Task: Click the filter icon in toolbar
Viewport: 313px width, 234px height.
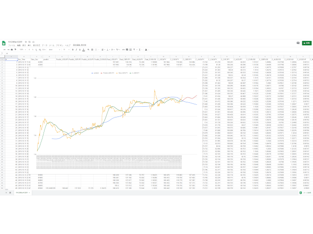Action: click(135, 50)
